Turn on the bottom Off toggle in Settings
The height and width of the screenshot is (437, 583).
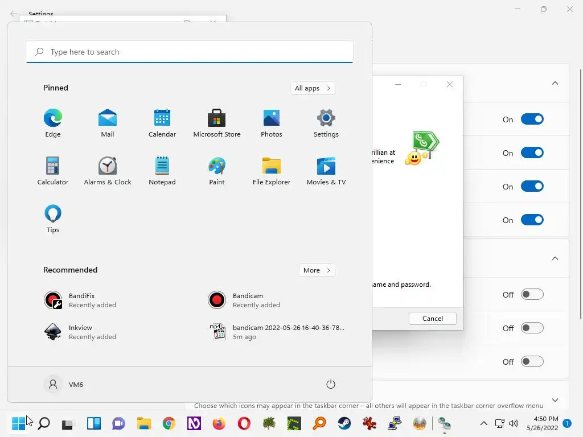pos(532,361)
